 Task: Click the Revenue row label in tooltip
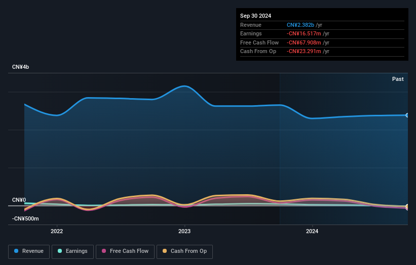[251, 25]
